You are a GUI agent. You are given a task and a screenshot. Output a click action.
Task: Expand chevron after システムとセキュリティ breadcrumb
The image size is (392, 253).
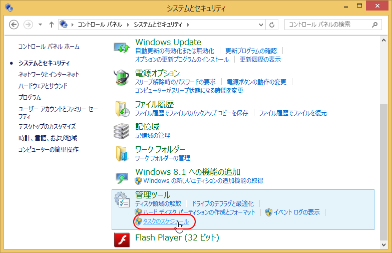(x=188, y=25)
